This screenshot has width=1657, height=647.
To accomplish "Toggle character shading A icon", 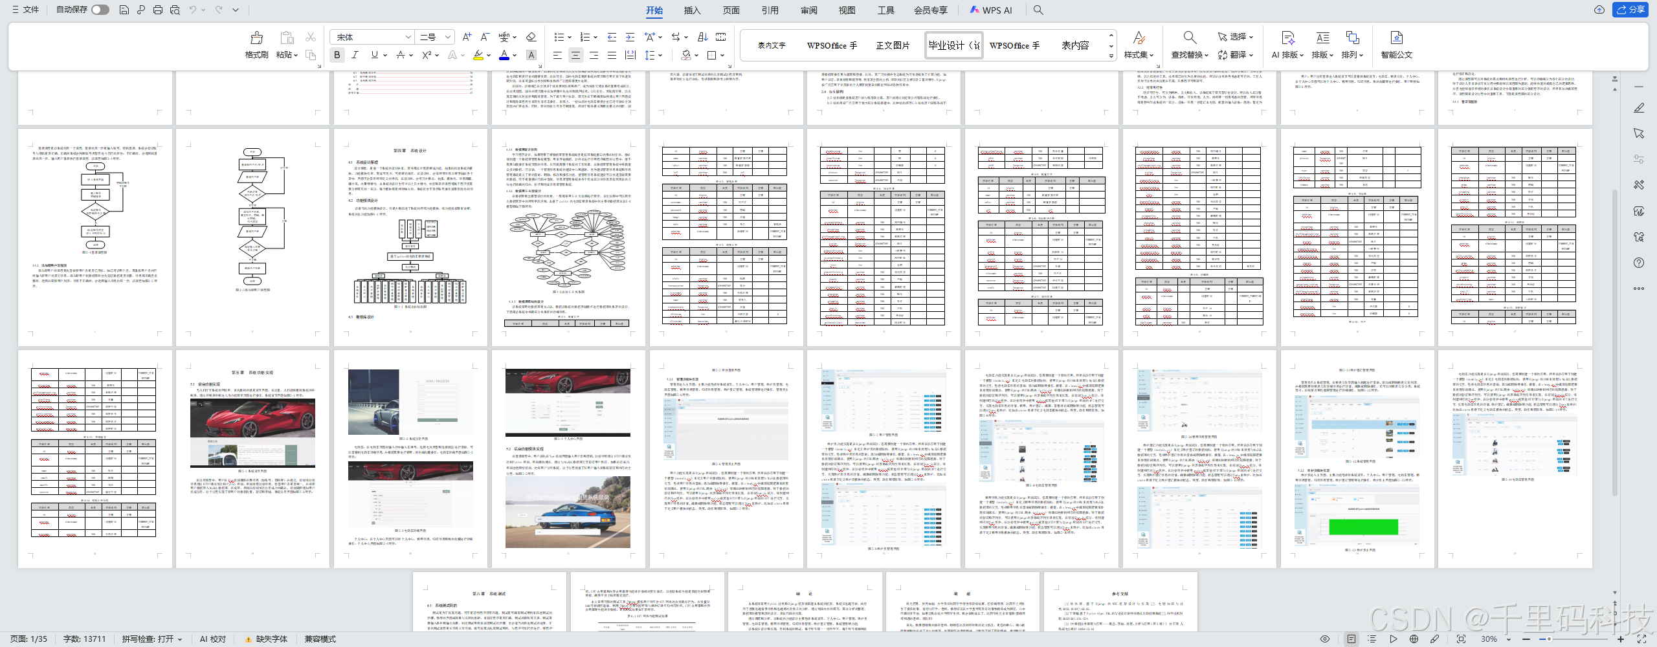I will point(531,55).
